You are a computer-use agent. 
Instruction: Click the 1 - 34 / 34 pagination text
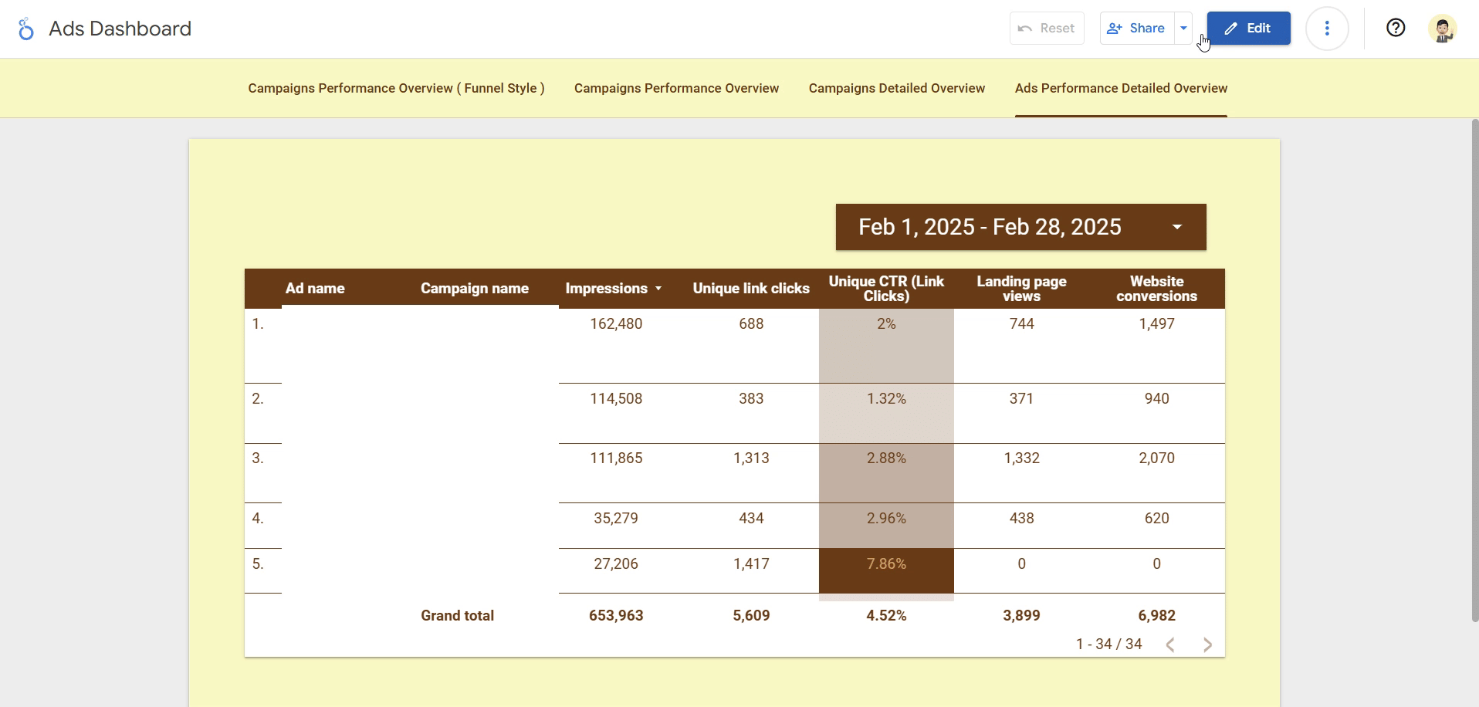pyautogui.click(x=1108, y=644)
